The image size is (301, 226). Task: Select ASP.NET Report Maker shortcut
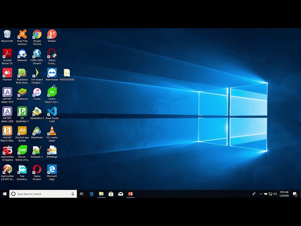pyautogui.click(x=8, y=134)
